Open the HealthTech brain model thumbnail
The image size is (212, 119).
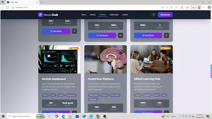(x=105, y=59)
